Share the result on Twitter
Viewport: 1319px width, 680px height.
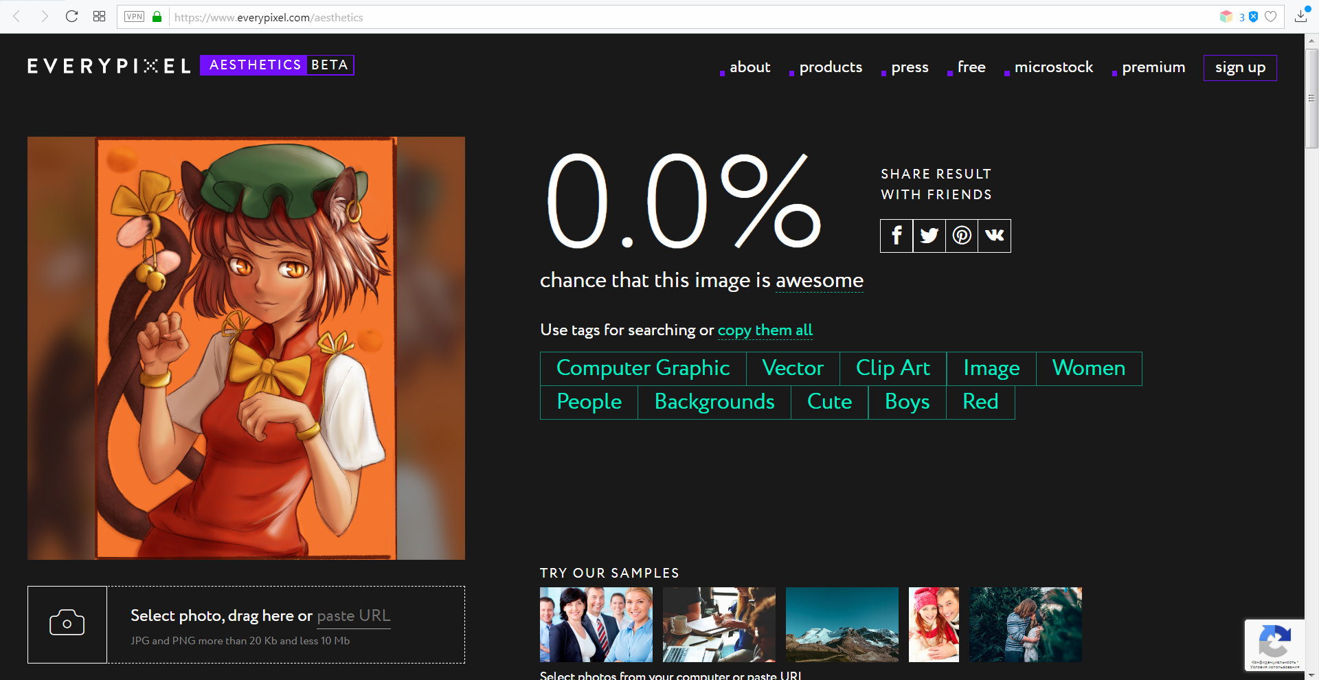coord(929,236)
